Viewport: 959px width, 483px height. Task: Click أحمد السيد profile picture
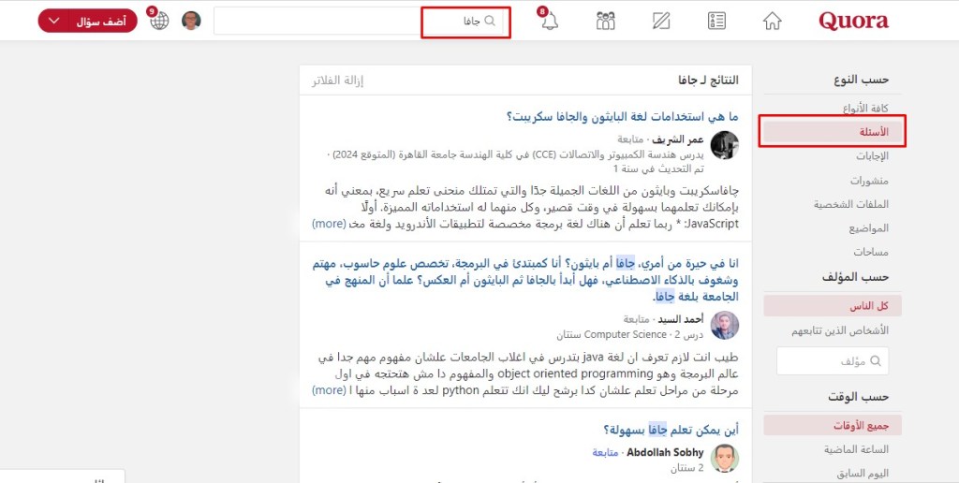[725, 325]
